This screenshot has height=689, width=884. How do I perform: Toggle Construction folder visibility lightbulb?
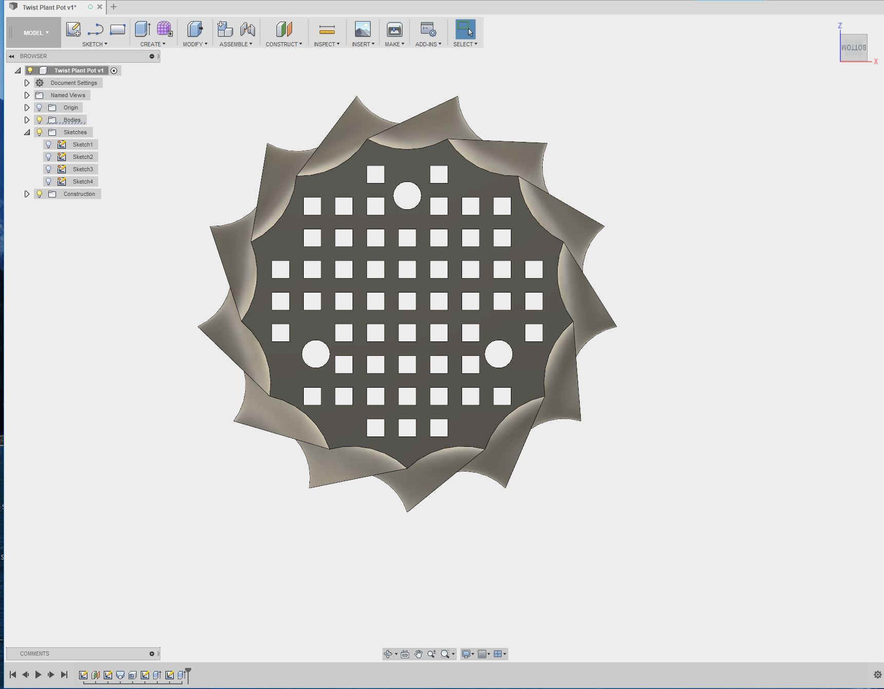click(x=40, y=194)
